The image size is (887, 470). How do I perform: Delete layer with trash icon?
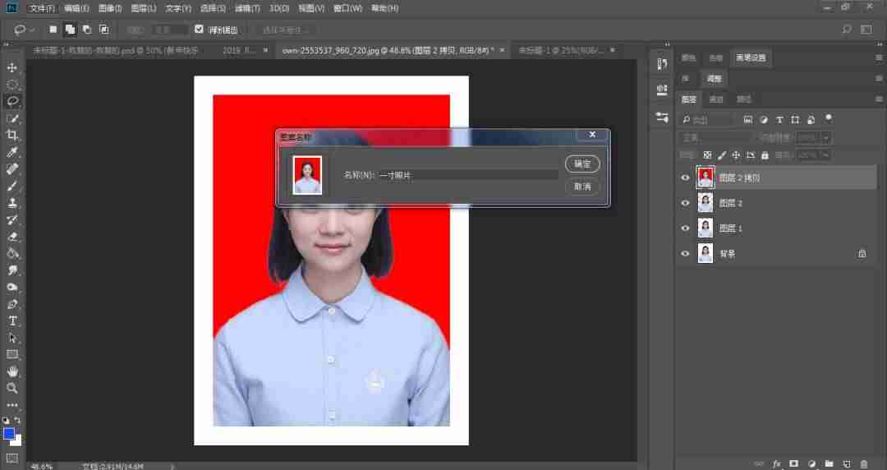coord(864,463)
